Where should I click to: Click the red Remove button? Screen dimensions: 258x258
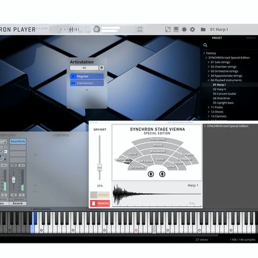[x=100, y=204]
